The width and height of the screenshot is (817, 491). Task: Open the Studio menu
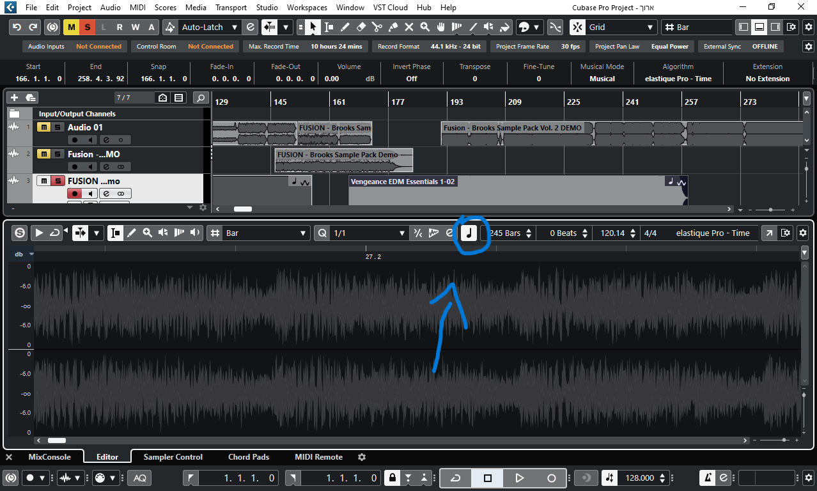click(267, 8)
